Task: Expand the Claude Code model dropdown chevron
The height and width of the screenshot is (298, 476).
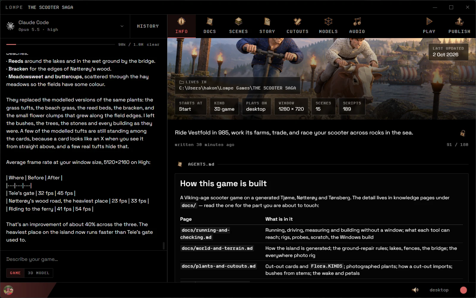Action: pos(122,26)
